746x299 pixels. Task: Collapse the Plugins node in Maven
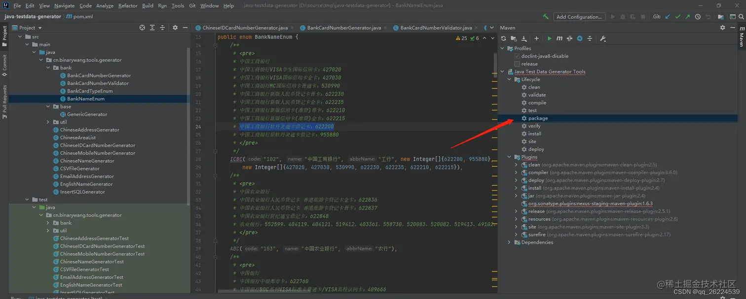pos(509,157)
